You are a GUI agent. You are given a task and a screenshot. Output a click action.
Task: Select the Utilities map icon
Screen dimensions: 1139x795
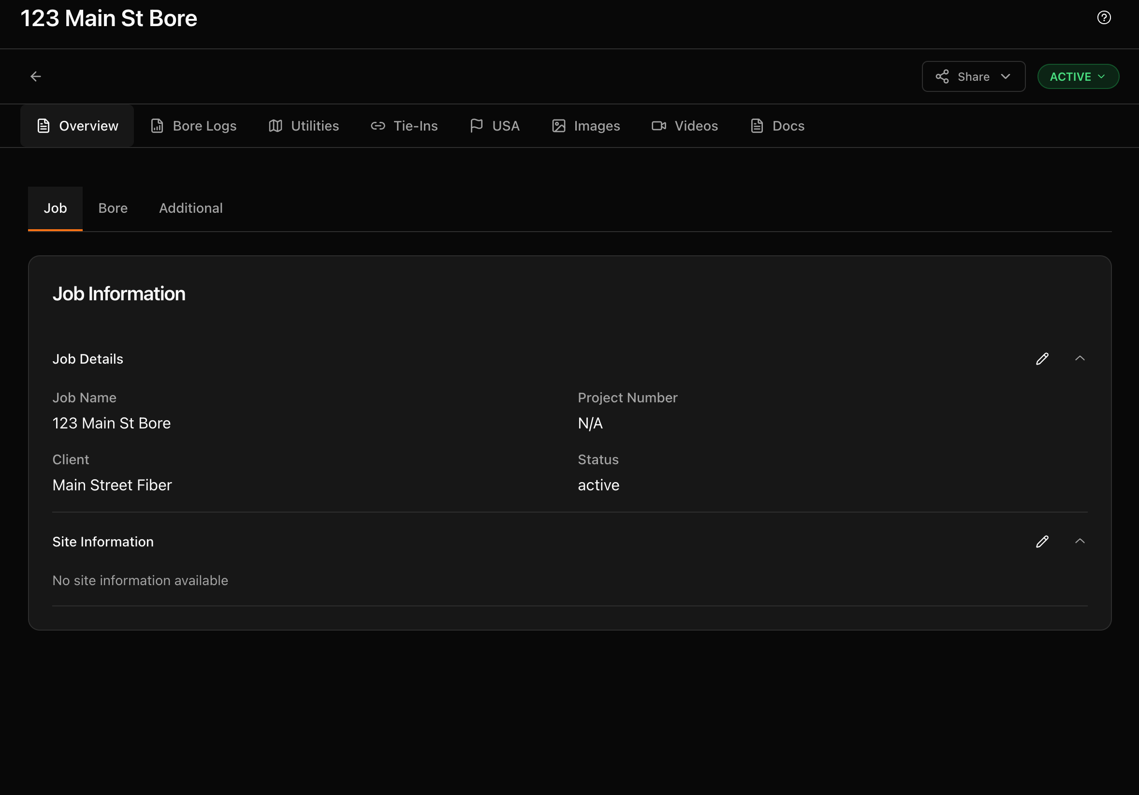276,126
